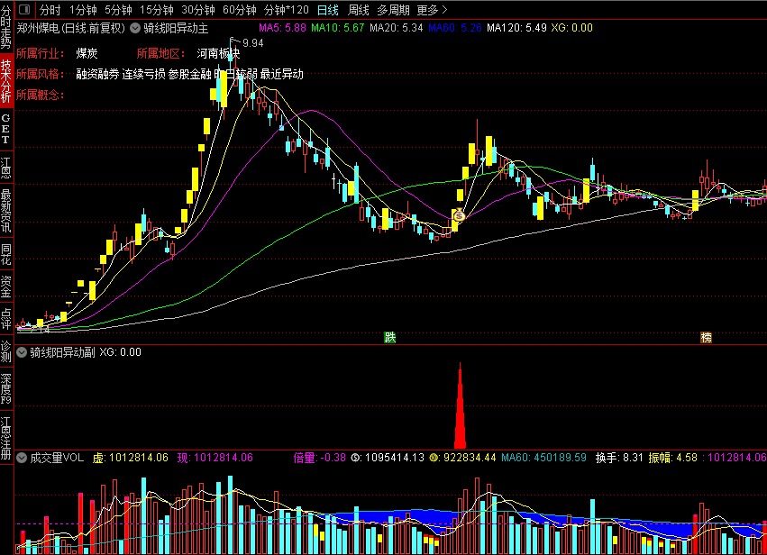This screenshot has width=767, height=555.
Task: Click the stock title 郑州煤电(日线,前复权)
Action: 71,28
